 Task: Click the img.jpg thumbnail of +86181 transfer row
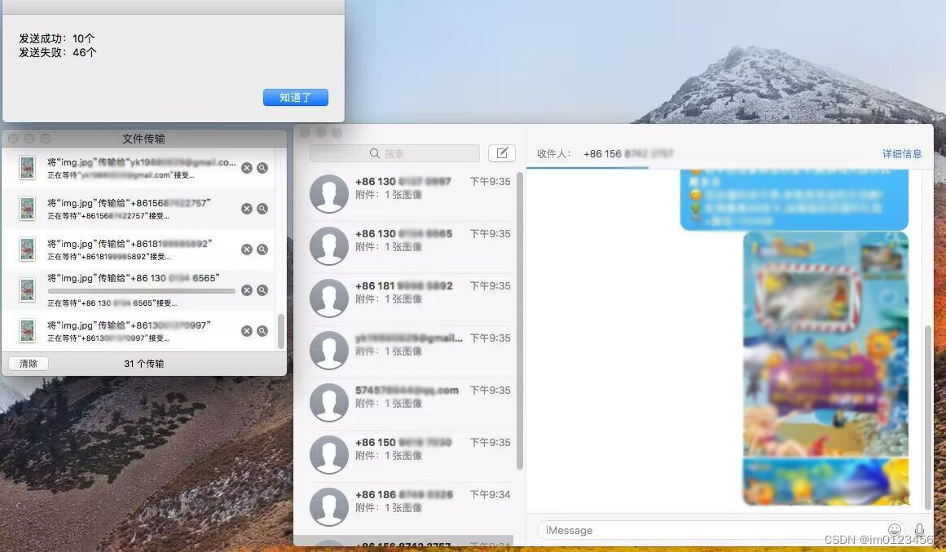[27, 250]
